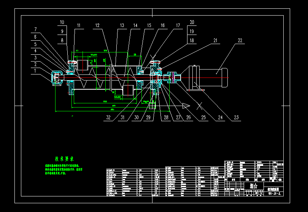Click bottom callout number 31
Screen dimensions: 308x212
coord(122,117)
